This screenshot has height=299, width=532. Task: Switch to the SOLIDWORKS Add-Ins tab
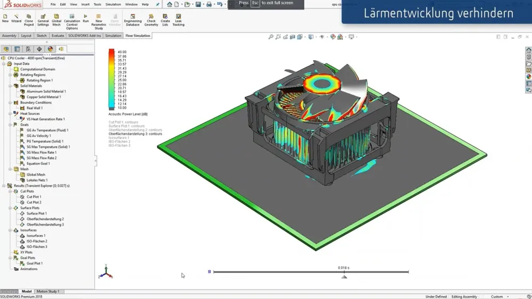coord(85,36)
